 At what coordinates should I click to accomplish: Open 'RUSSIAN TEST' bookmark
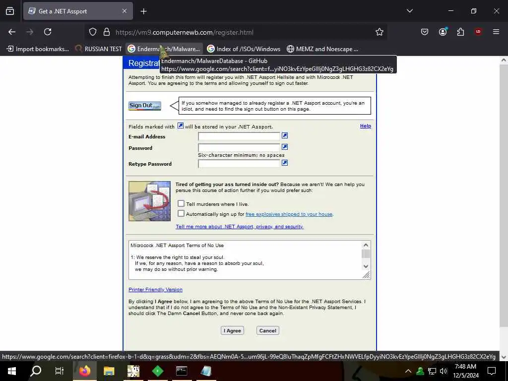click(99, 49)
